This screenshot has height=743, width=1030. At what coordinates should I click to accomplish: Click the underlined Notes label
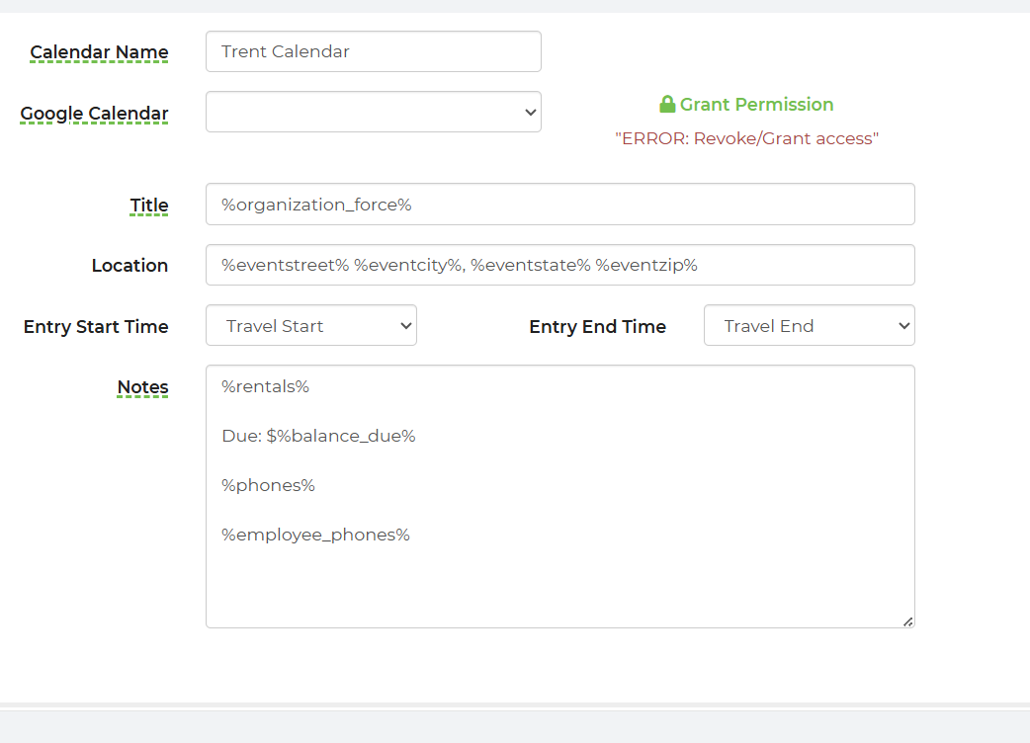142,387
